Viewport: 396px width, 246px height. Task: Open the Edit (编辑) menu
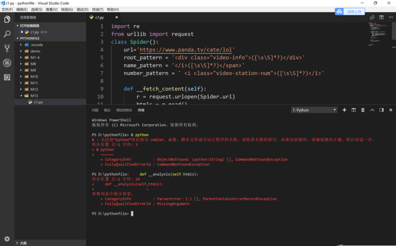click(22, 9)
